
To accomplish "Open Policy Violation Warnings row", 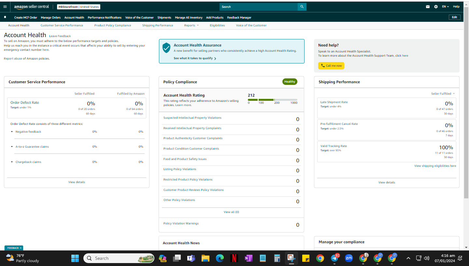I will click(231, 224).
